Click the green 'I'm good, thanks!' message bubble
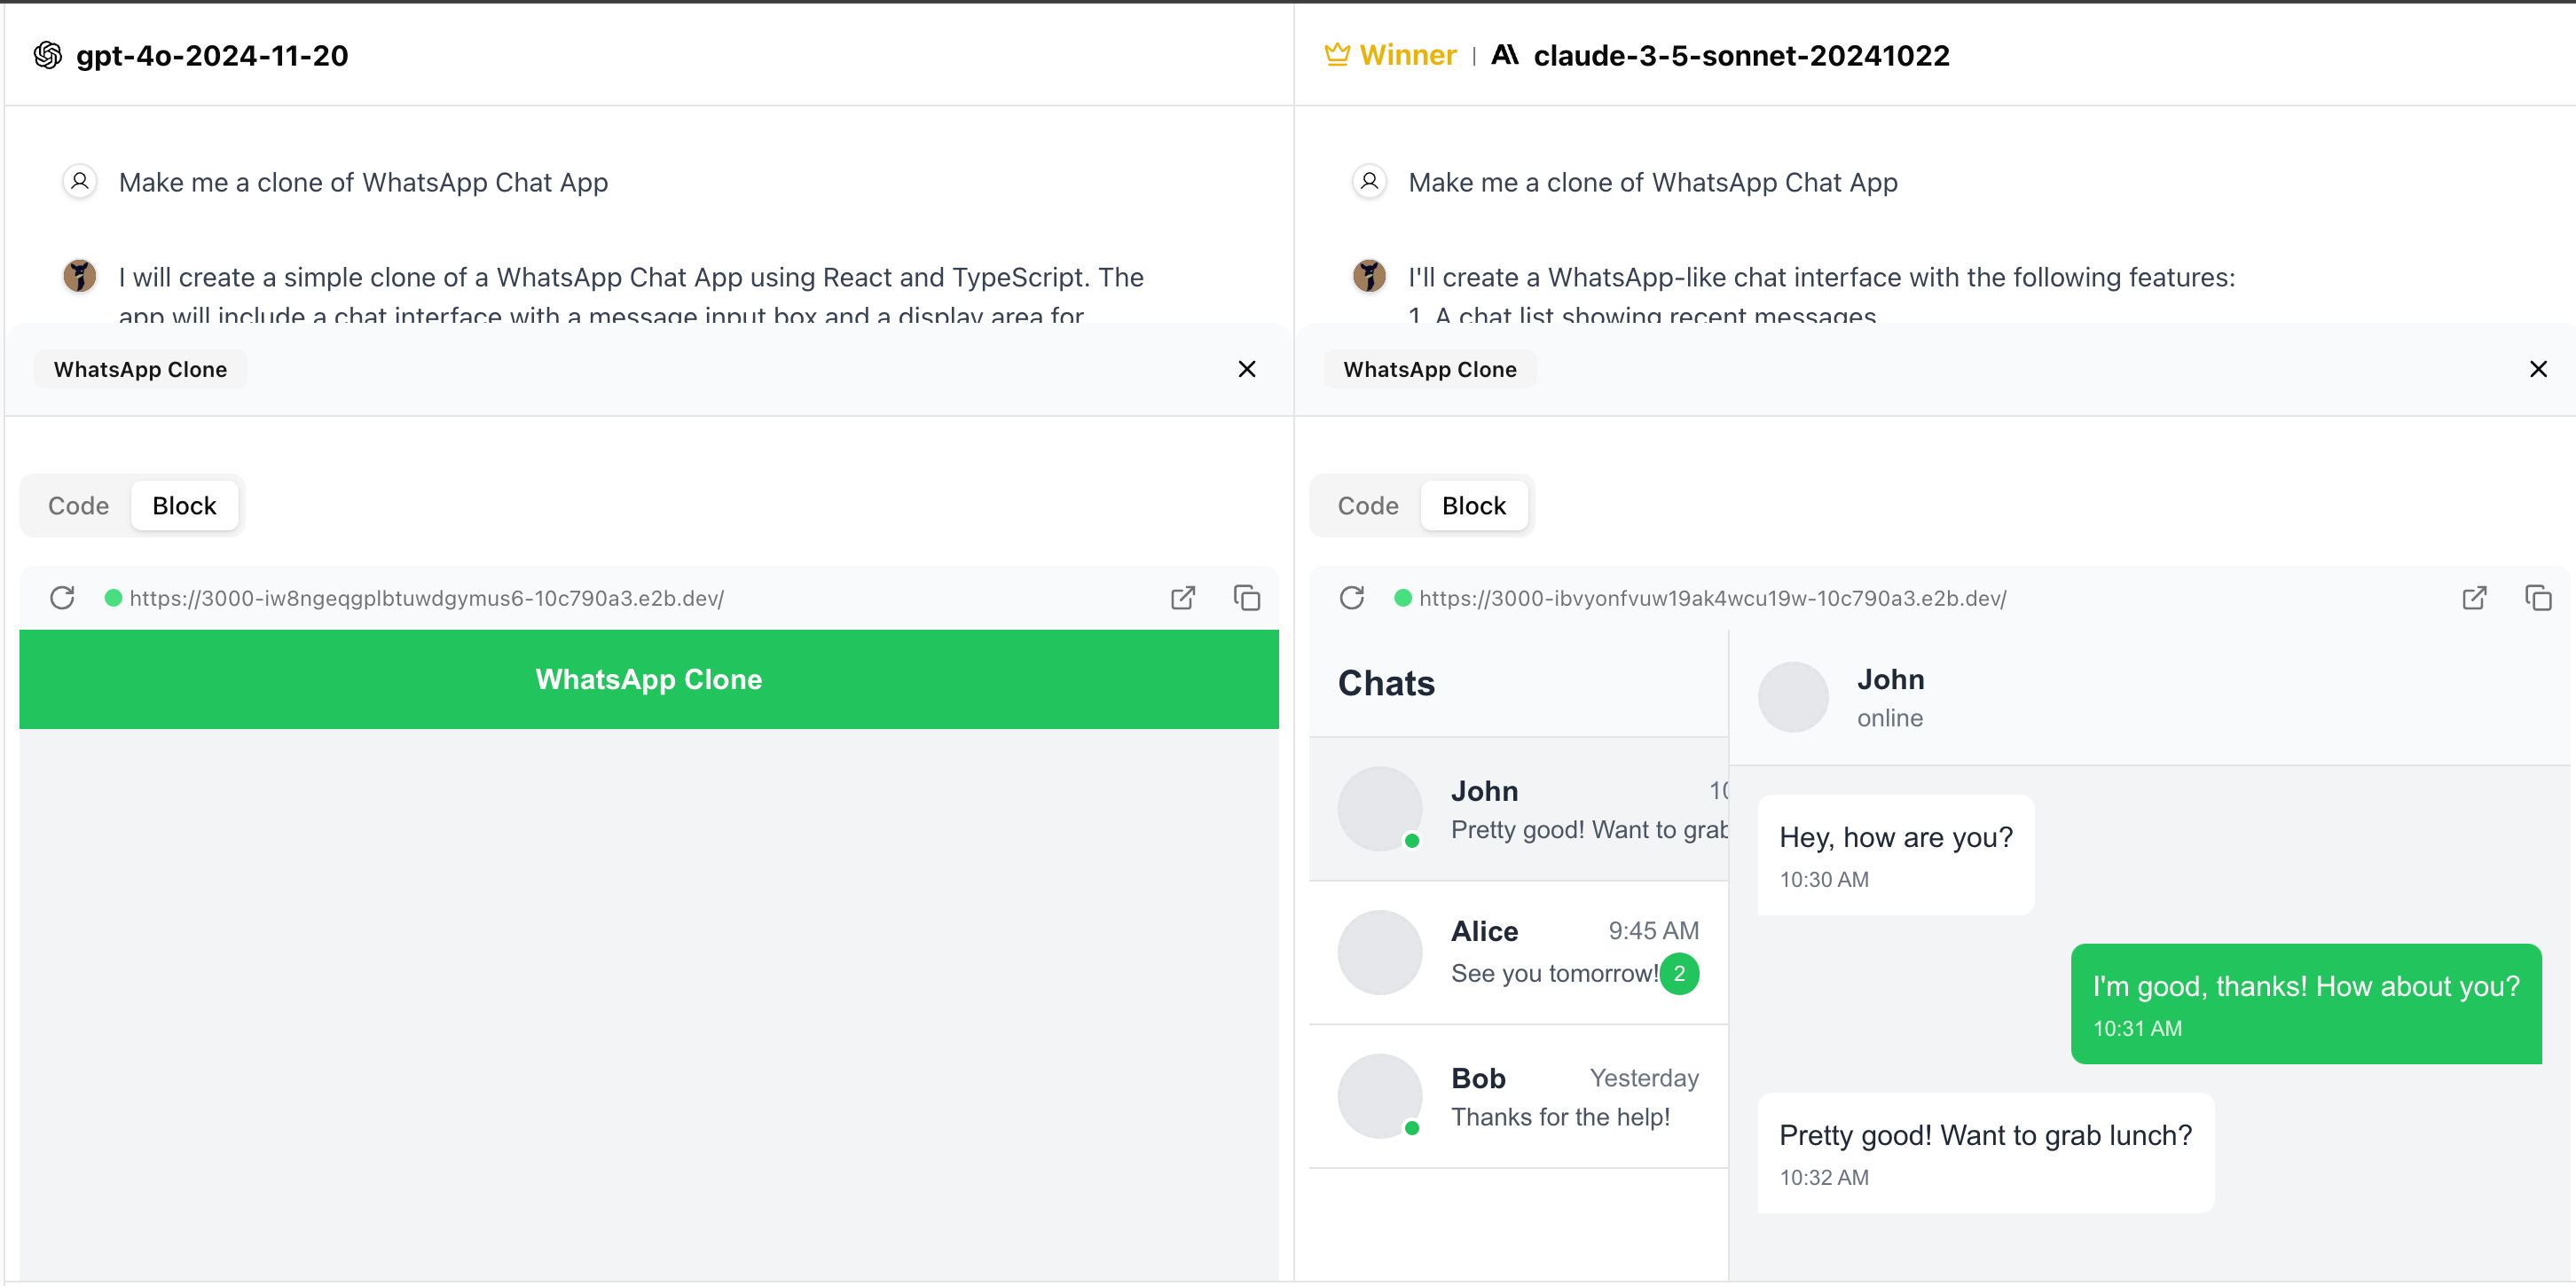 tap(2306, 1003)
